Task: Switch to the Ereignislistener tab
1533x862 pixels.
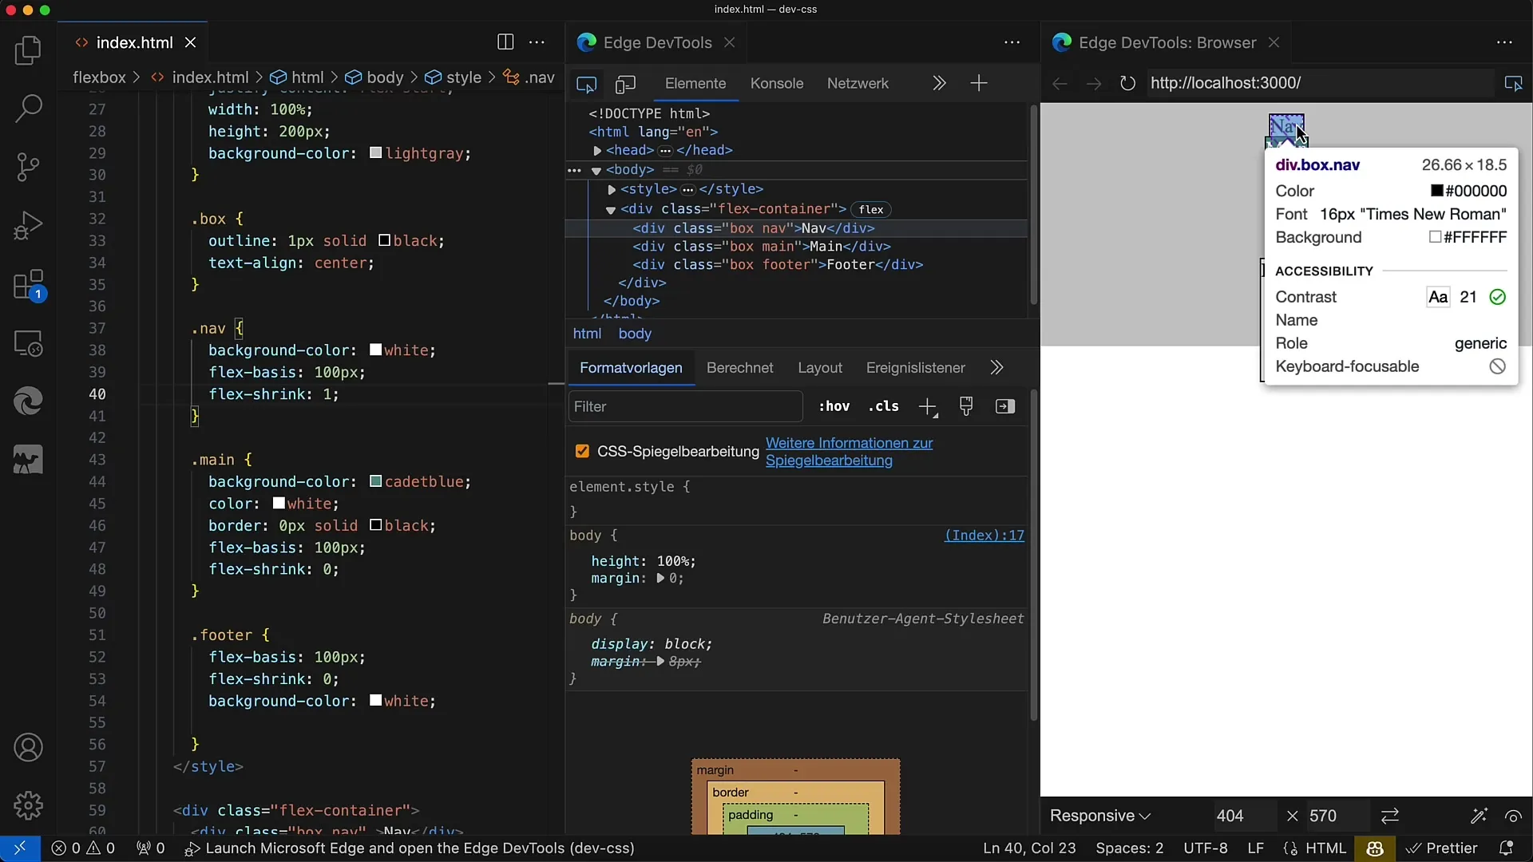Action: pyautogui.click(x=916, y=368)
